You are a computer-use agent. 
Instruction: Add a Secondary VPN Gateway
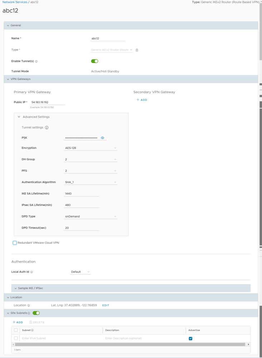142,100
